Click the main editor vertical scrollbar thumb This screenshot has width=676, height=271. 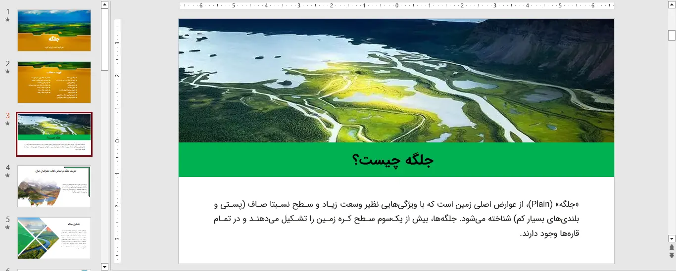672,35
